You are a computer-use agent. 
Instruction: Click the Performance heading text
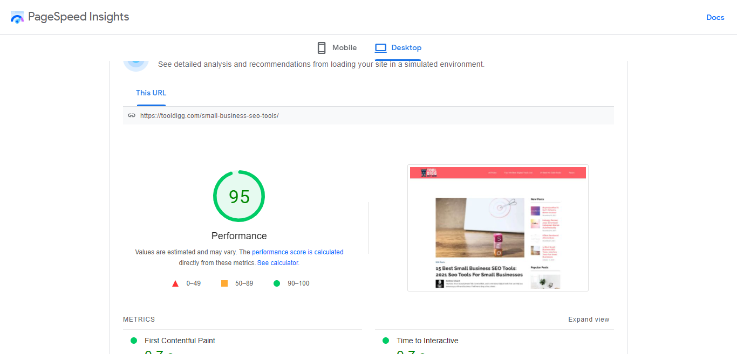click(x=239, y=236)
